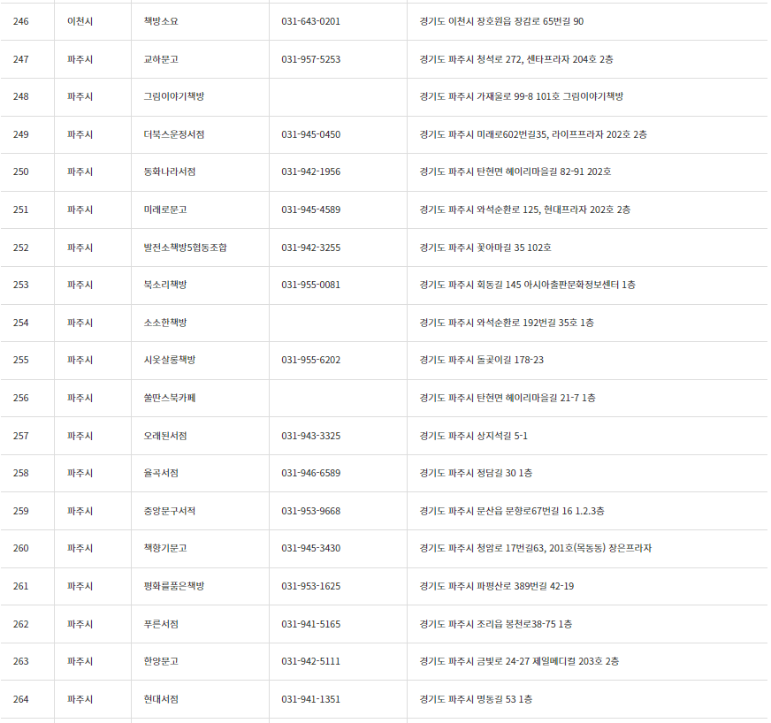This screenshot has width=771, height=723.
Task: Select the bookstore name 평화를품은책방
Action: (173, 586)
